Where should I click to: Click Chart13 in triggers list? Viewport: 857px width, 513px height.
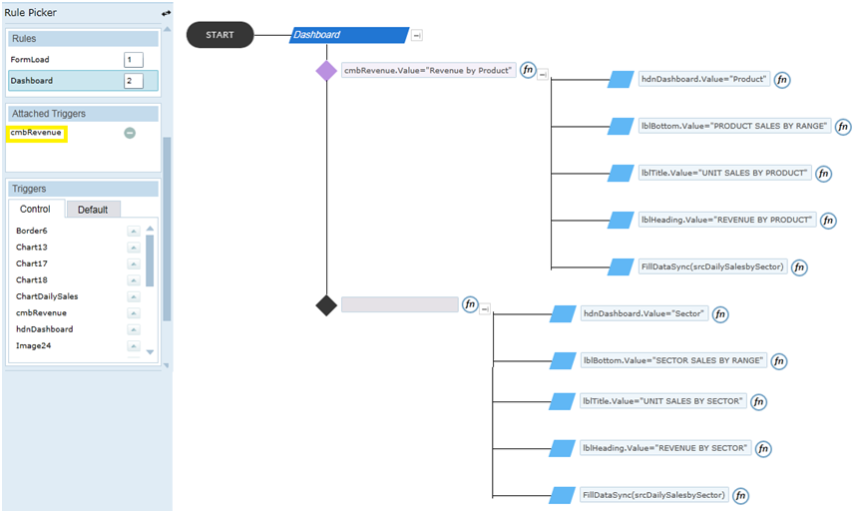(x=32, y=248)
